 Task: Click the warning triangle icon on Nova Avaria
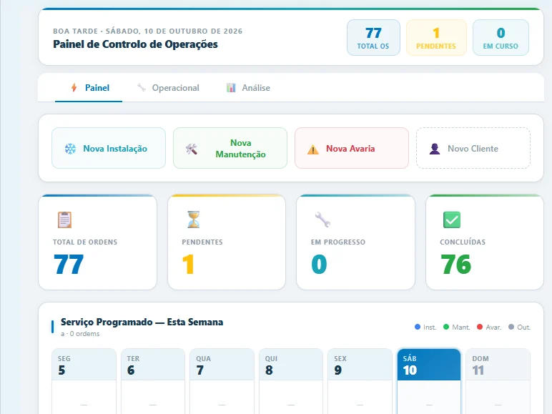pos(313,149)
